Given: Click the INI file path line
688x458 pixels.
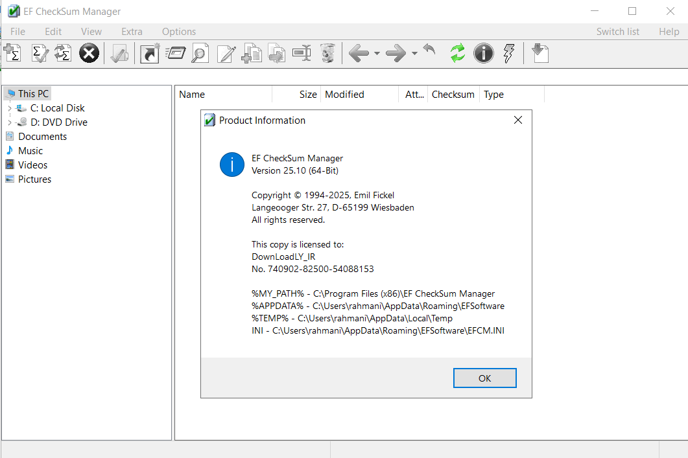Looking at the screenshot, I should 378,330.
